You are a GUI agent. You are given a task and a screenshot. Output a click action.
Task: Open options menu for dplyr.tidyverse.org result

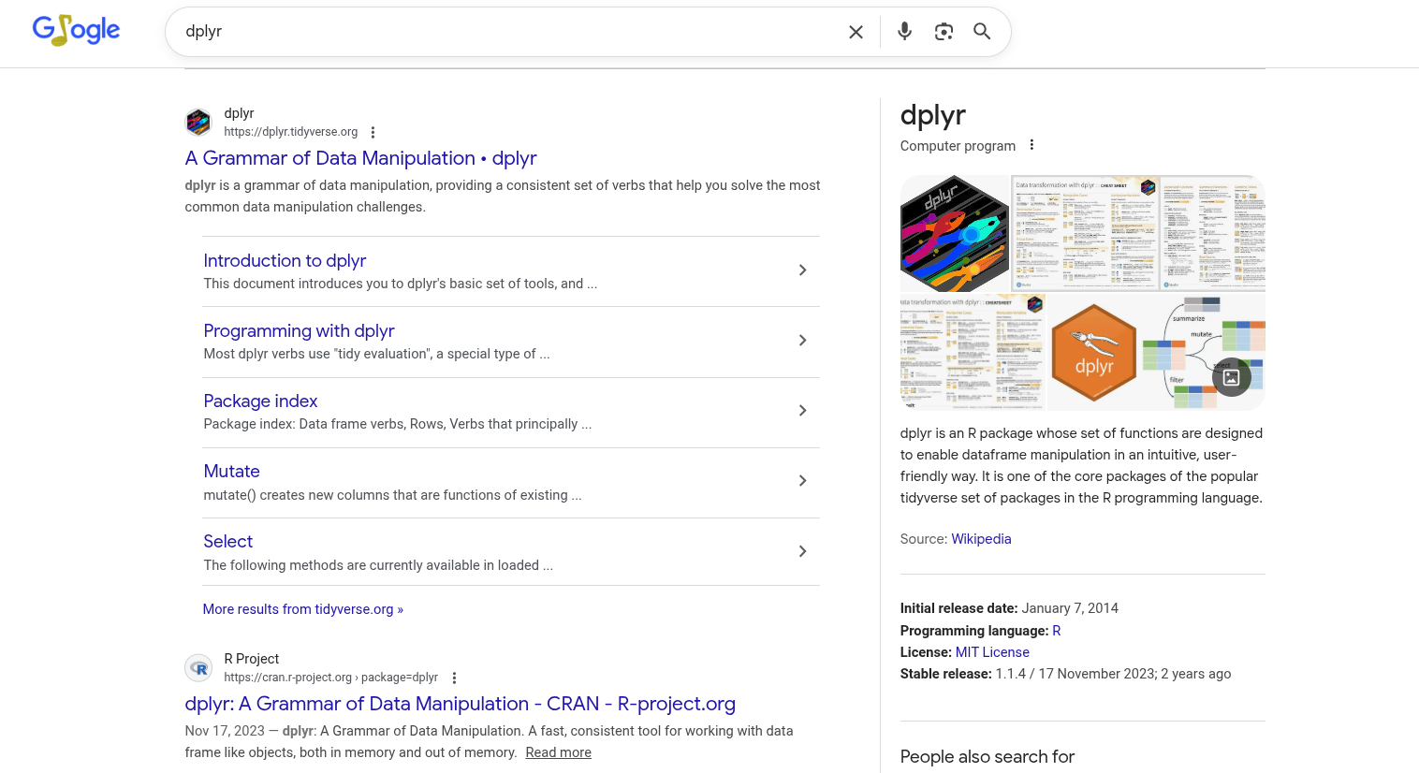(x=373, y=133)
